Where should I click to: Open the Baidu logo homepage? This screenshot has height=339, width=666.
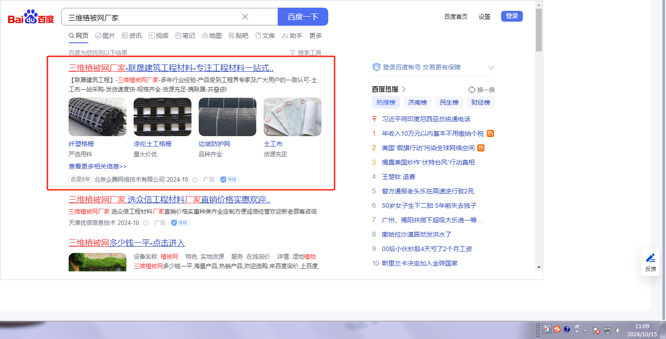31,18
